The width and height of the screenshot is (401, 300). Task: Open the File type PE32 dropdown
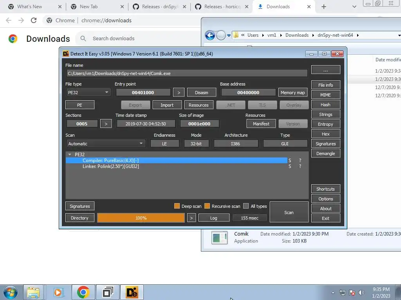click(88, 92)
